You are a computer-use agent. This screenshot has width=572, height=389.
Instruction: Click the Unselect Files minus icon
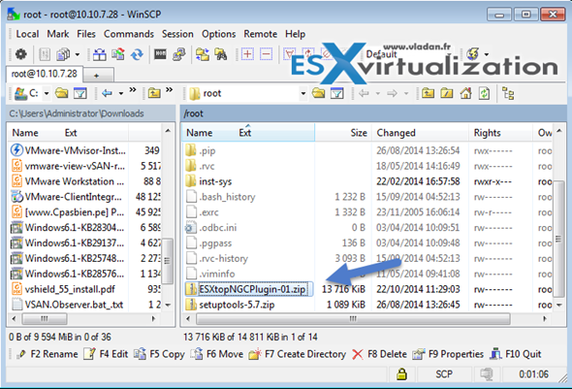coord(266,54)
